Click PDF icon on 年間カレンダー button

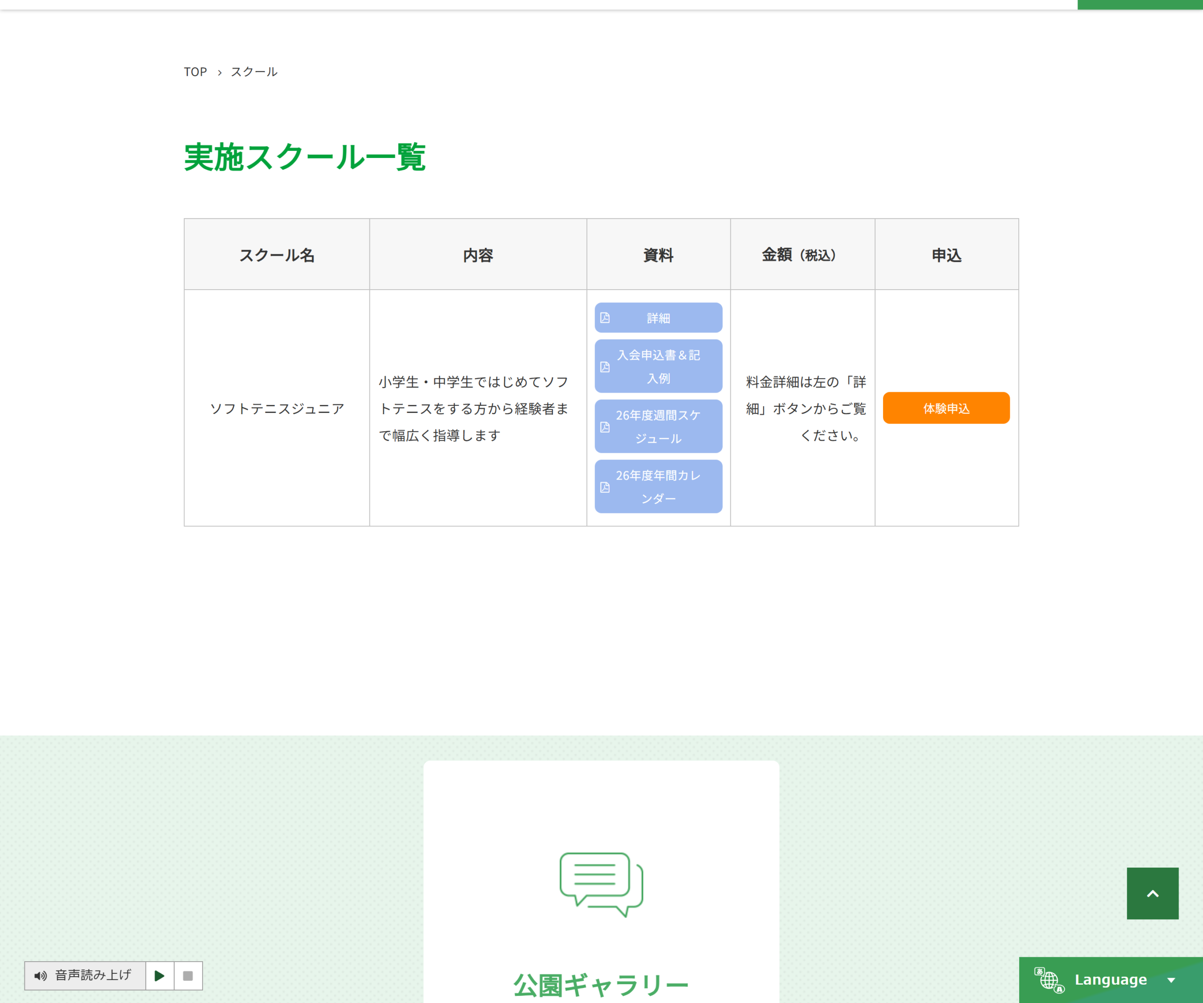tap(605, 487)
